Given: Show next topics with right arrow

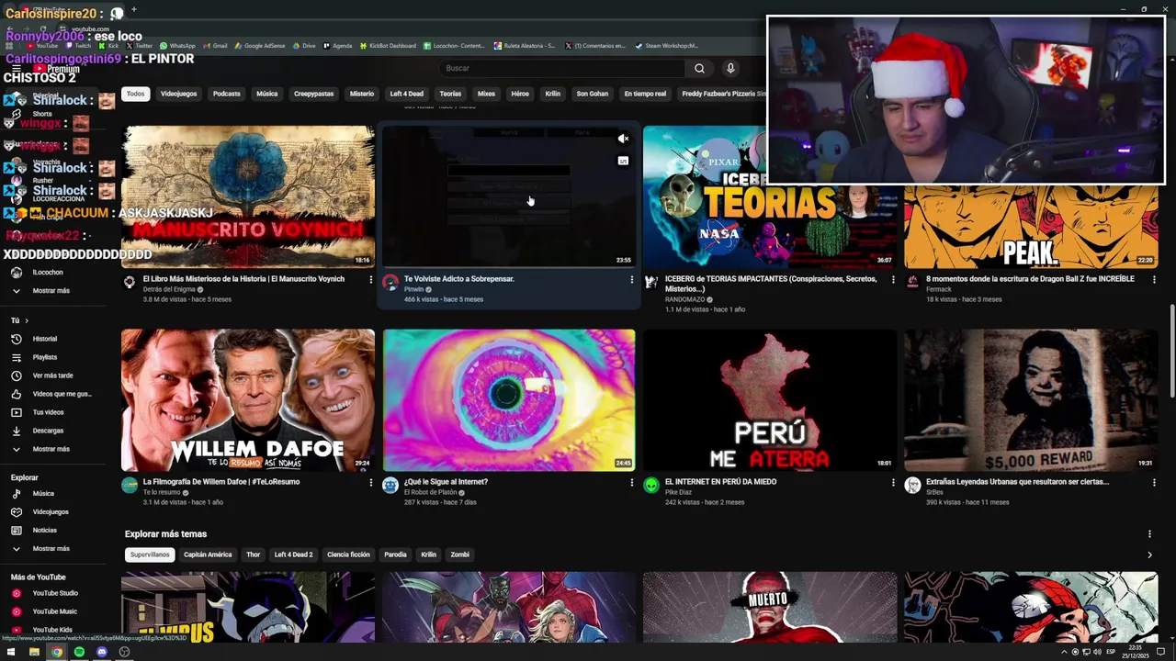Looking at the screenshot, I should (x=1149, y=555).
